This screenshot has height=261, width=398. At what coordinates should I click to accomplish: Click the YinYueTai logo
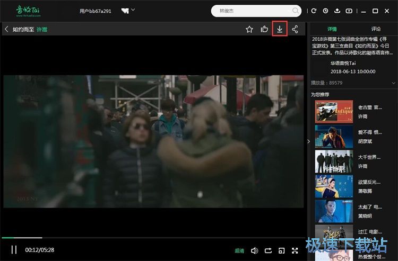[29, 11]
